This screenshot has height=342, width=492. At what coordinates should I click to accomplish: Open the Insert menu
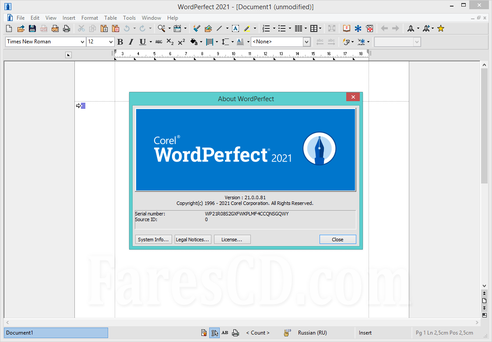tap(69, 18)
